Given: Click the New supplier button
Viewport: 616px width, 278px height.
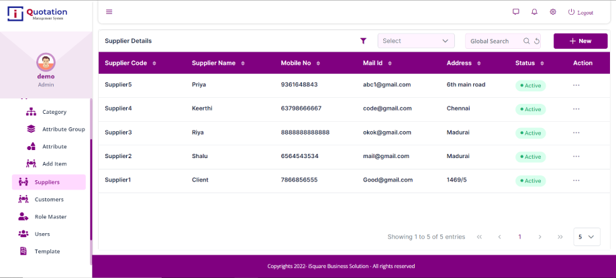Looking at the screenshot, I should click(x=580, y=41).
